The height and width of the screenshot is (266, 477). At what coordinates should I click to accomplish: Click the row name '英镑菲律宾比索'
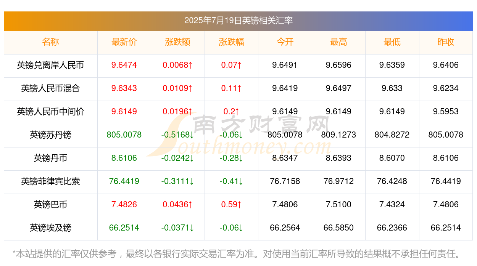[50, 181]
